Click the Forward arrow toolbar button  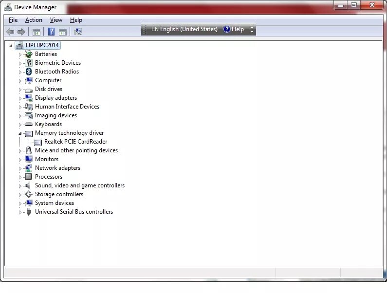21,32
